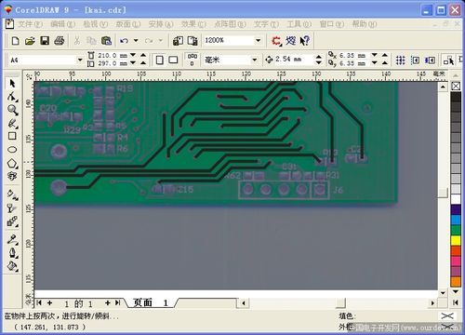Pick the green palette swatch
Image resolution: width=465 pixels, height=335 pixels.
point(456,230)
